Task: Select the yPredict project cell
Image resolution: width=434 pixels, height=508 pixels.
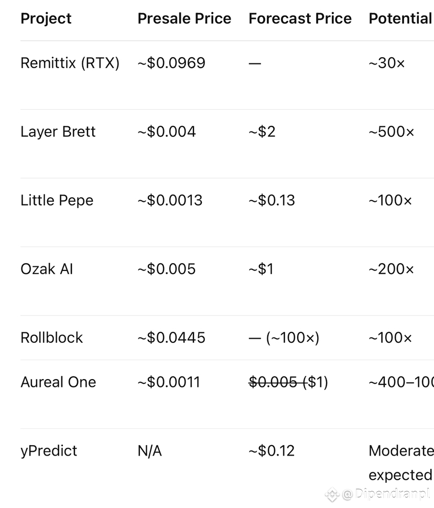Action: 49,451
